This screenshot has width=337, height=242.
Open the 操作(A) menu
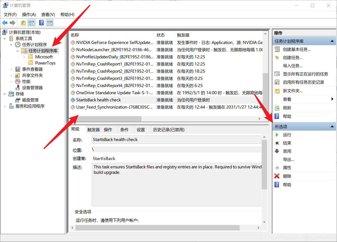29,14
